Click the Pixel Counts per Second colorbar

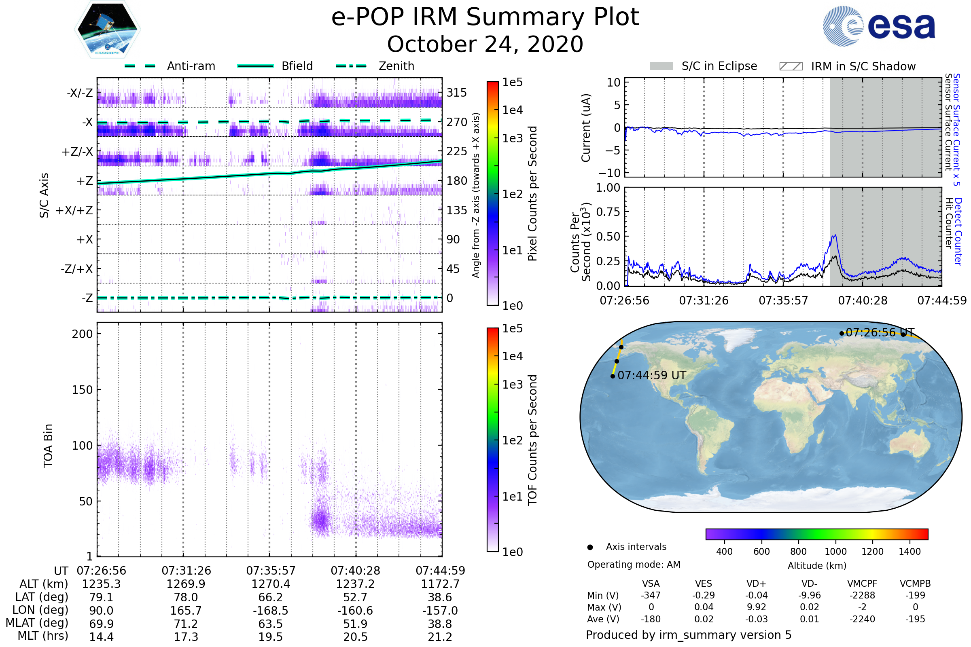click(x=492, y=194)
